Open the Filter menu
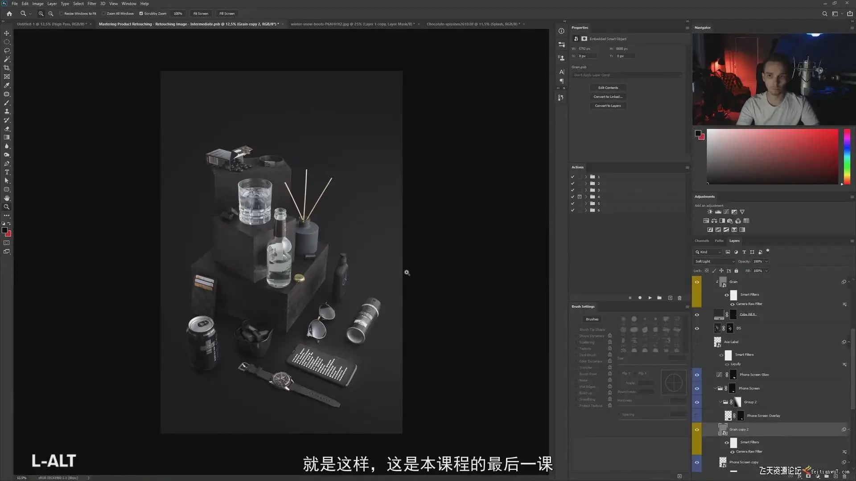 (91, 4)
